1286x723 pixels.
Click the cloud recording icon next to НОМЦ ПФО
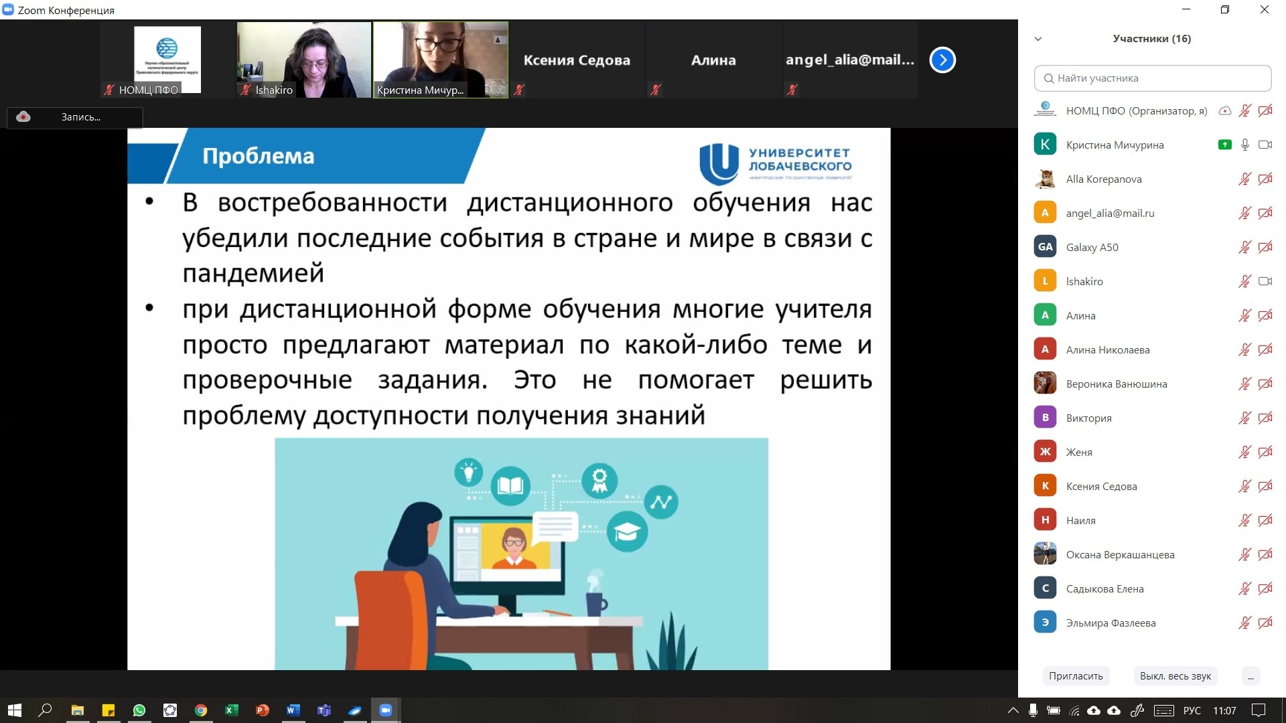tap(1226, 110)
